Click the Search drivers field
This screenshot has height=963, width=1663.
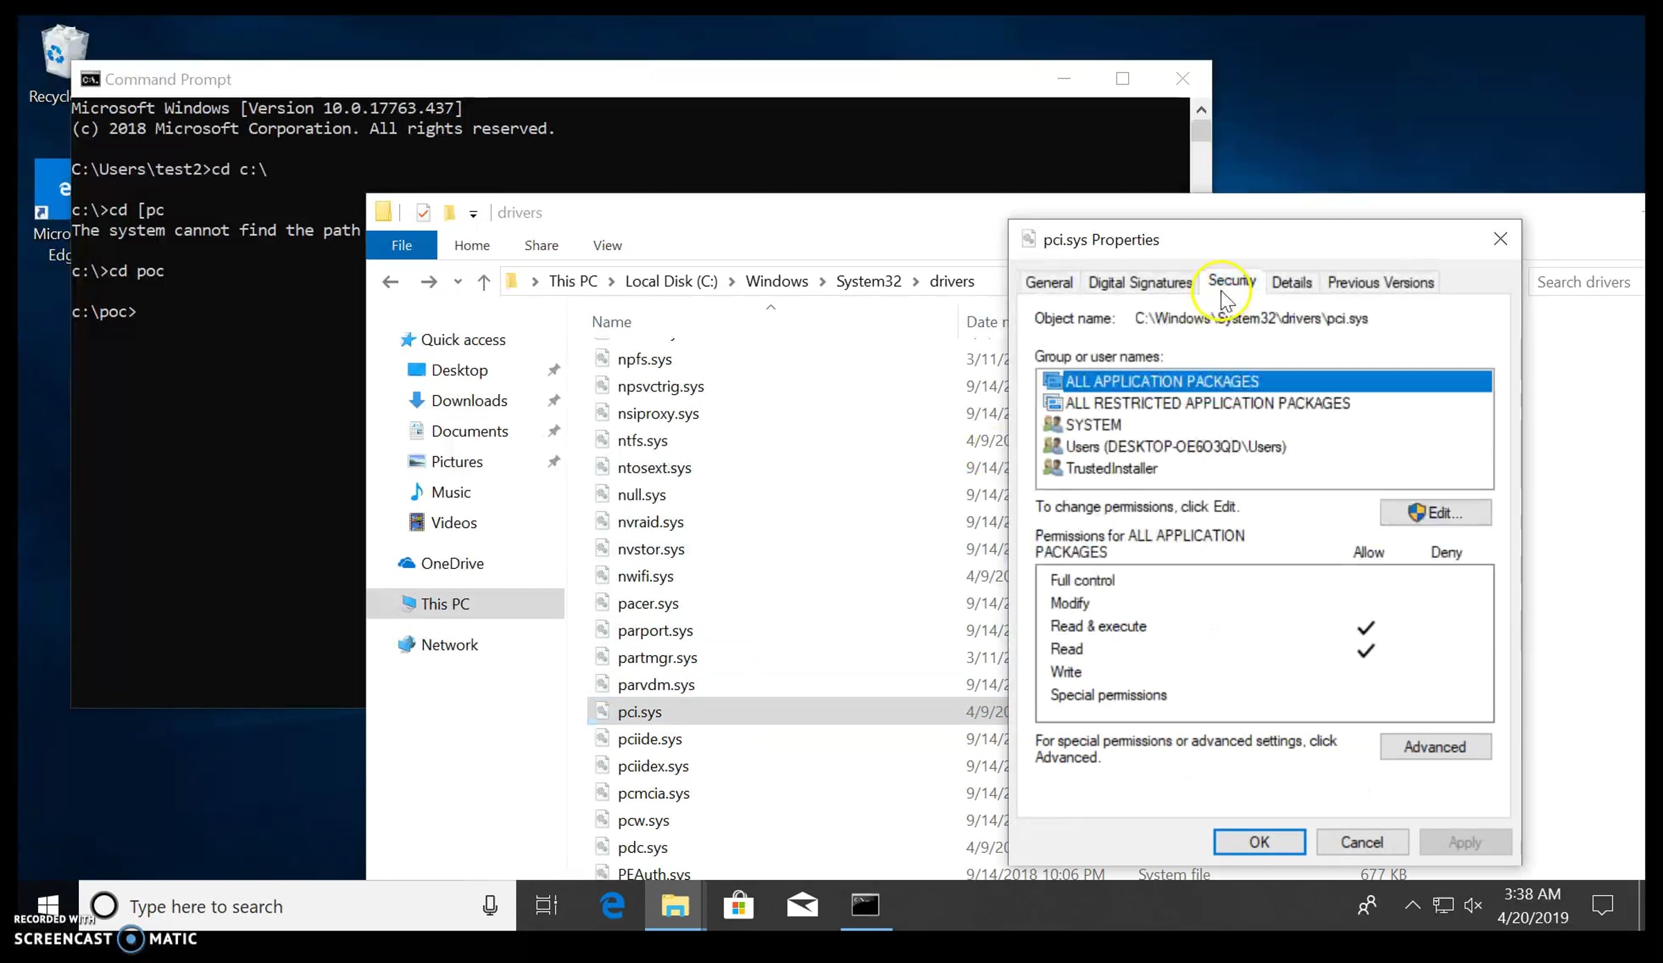(x=1585, y=282)
